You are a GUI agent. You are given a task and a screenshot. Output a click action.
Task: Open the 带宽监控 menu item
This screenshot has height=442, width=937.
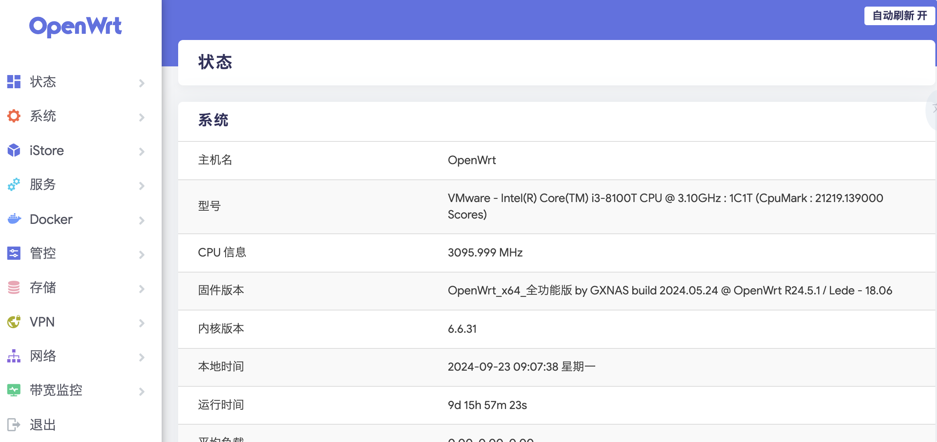[x=56, y=390]
